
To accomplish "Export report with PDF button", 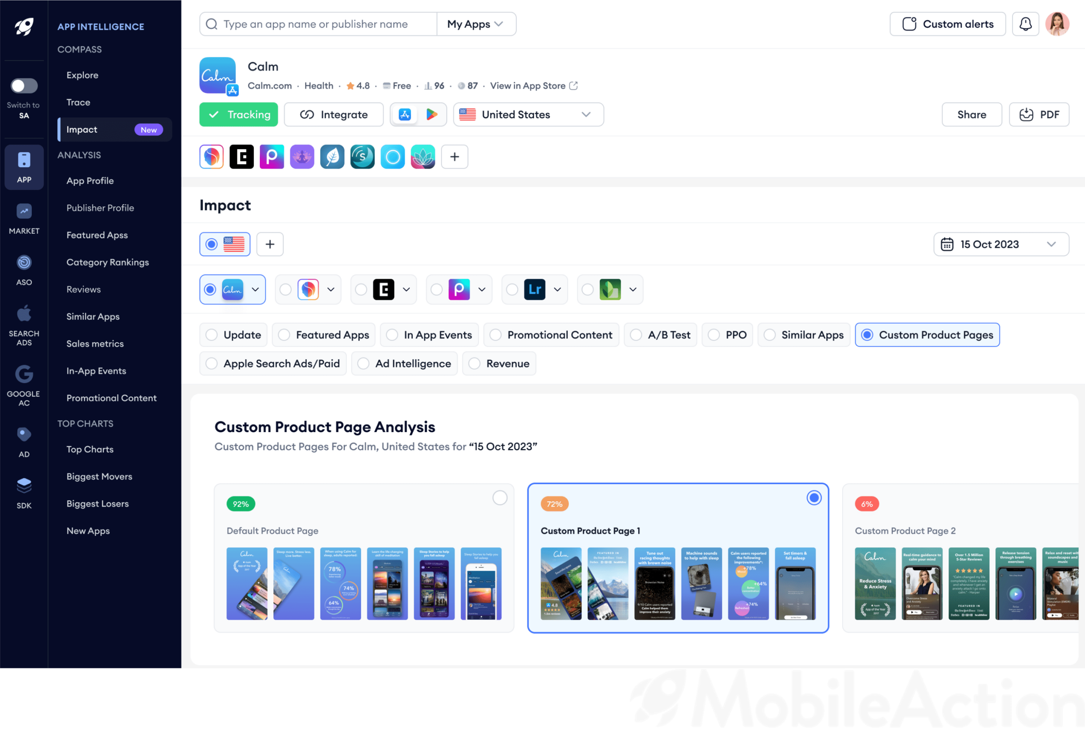I will tap(1039, 114).
